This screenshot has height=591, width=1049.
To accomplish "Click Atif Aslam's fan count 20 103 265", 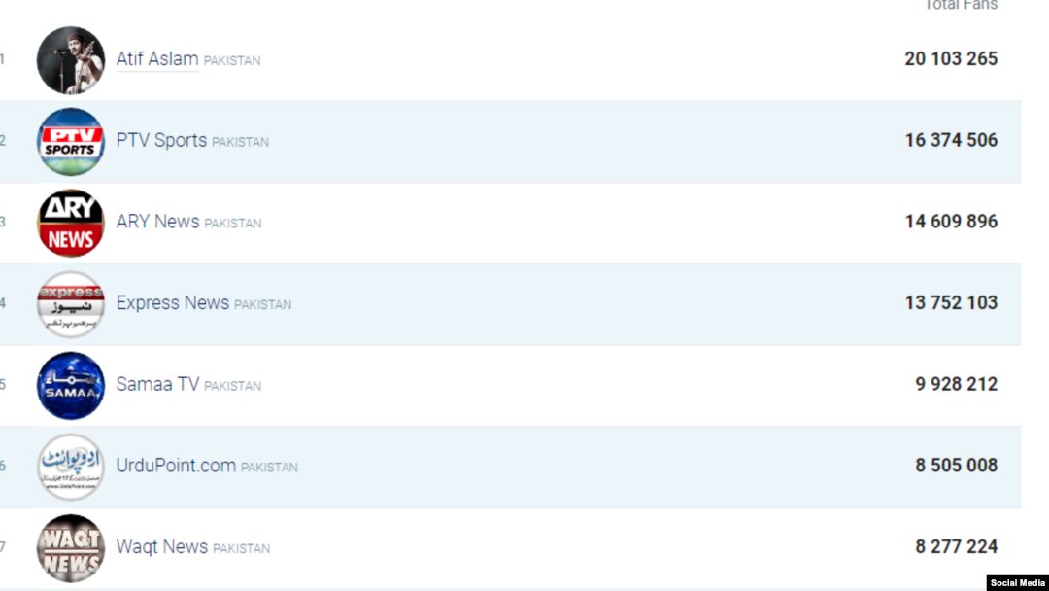I will click(x=951, y=59).
